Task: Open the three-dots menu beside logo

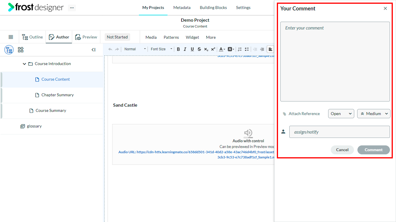Action: pos(72,8)
